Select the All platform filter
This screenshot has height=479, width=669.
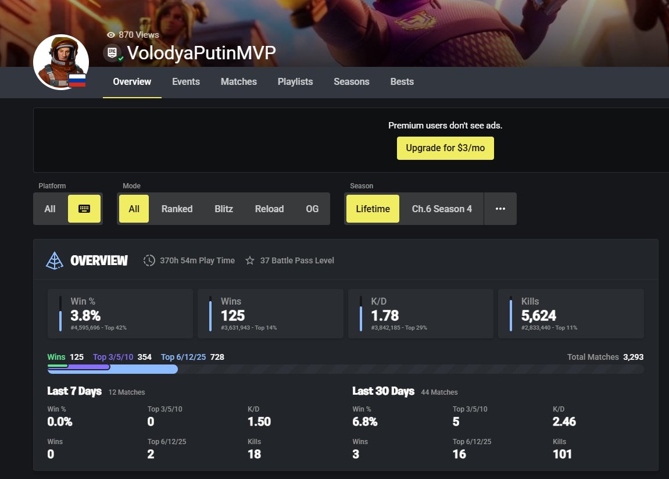click(50, 209)
